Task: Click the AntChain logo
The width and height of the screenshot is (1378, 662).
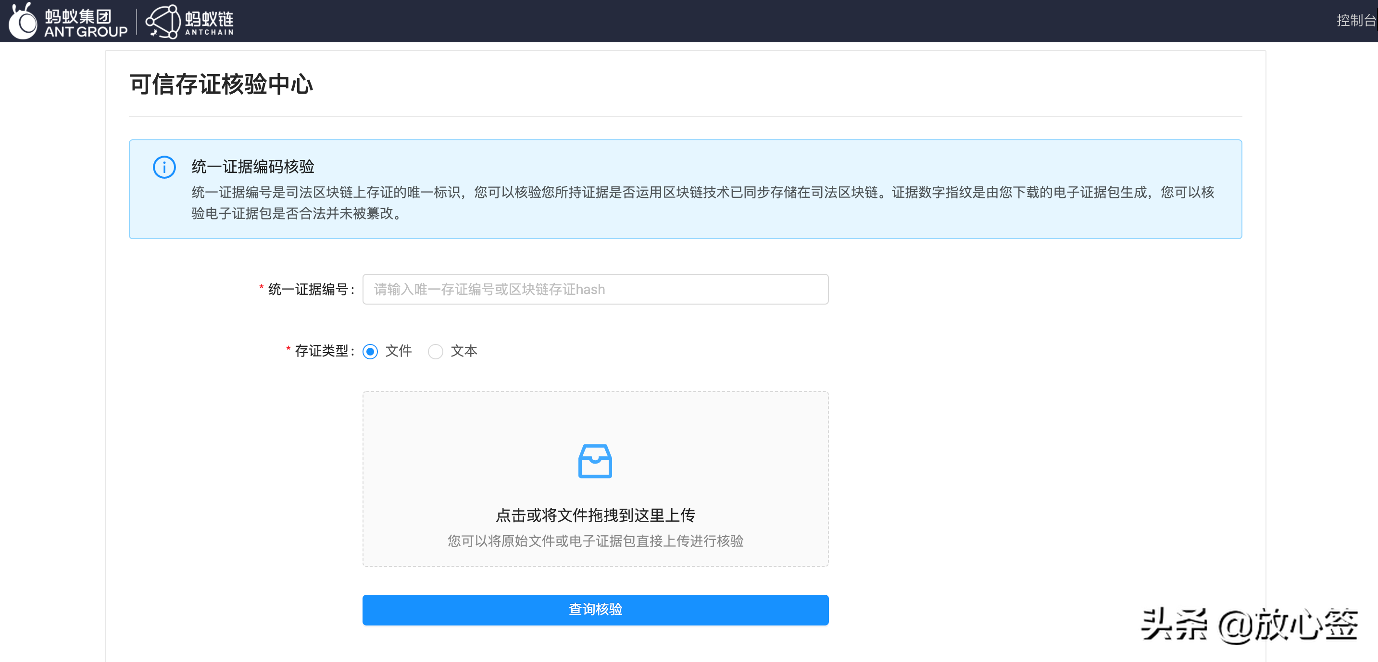Action: click(x=190, y=21)
